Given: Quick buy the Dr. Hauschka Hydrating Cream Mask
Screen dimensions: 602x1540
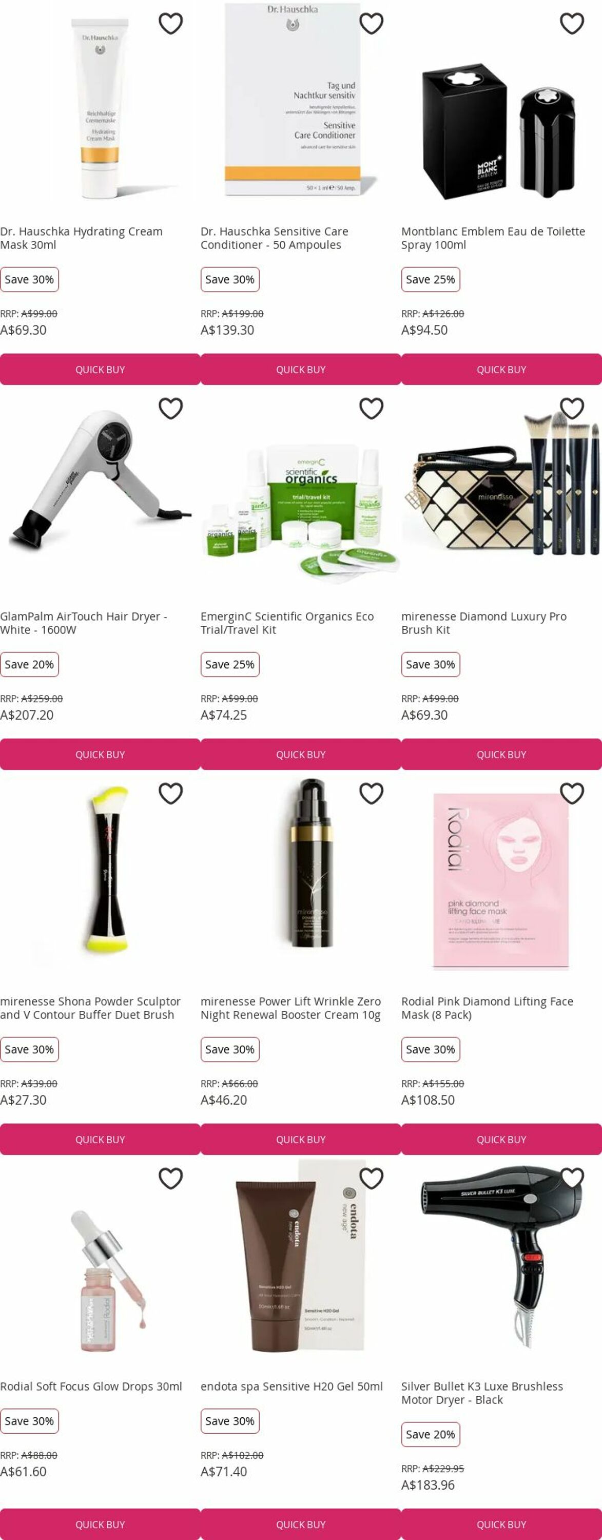Looking at the screenshot, I should pos(100,370).
